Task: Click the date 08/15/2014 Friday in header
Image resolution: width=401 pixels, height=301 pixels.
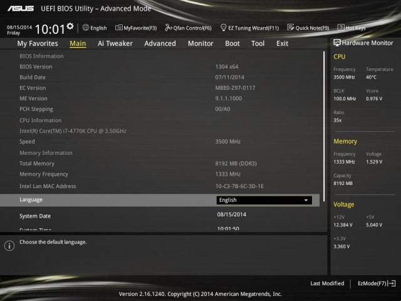Action: click(19, 30)
